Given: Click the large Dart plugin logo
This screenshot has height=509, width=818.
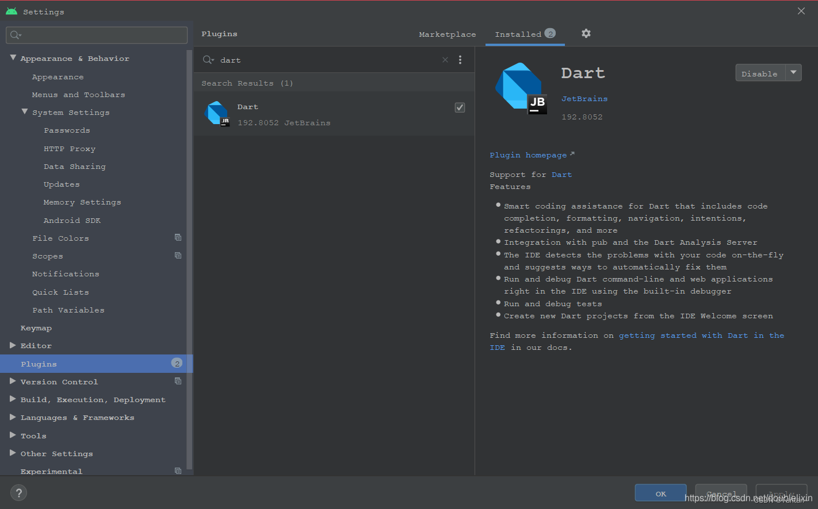Looking at the screenshot, I should coord(521,88).
